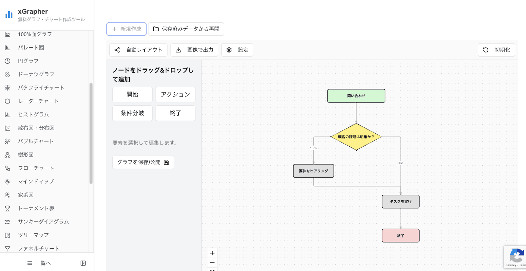This screenshot has height=271, width=526.
Task: Open フローチャート in the sidebar
Action: (x=36, y=168)
